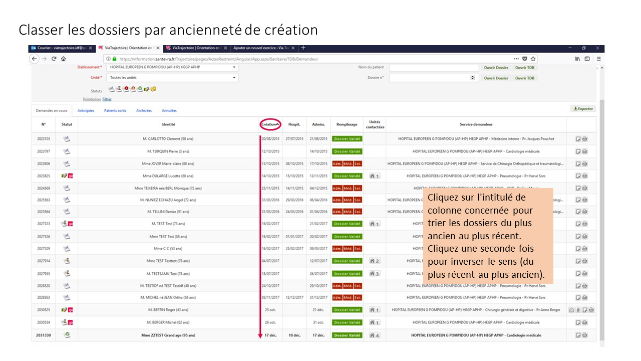Click the Exporter button

[583, 109]
